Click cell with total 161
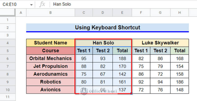 [122, 82]
